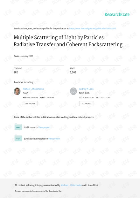140x198 pixels.
Task: Click the NASA research project folder icon
Action: [18, 127]
